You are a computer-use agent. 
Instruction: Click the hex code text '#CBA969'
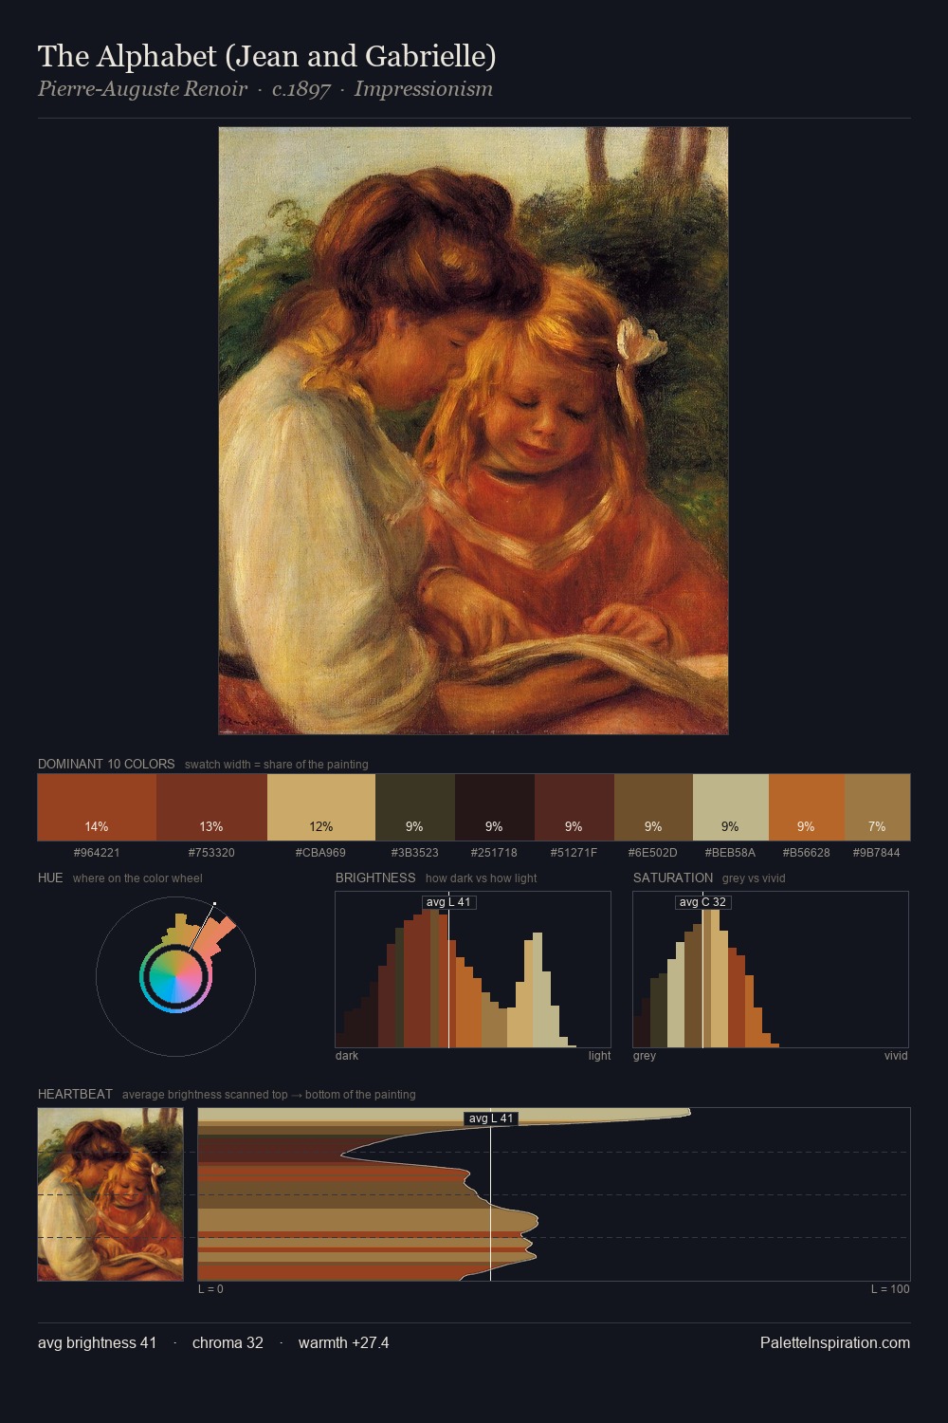pos(321,853)
